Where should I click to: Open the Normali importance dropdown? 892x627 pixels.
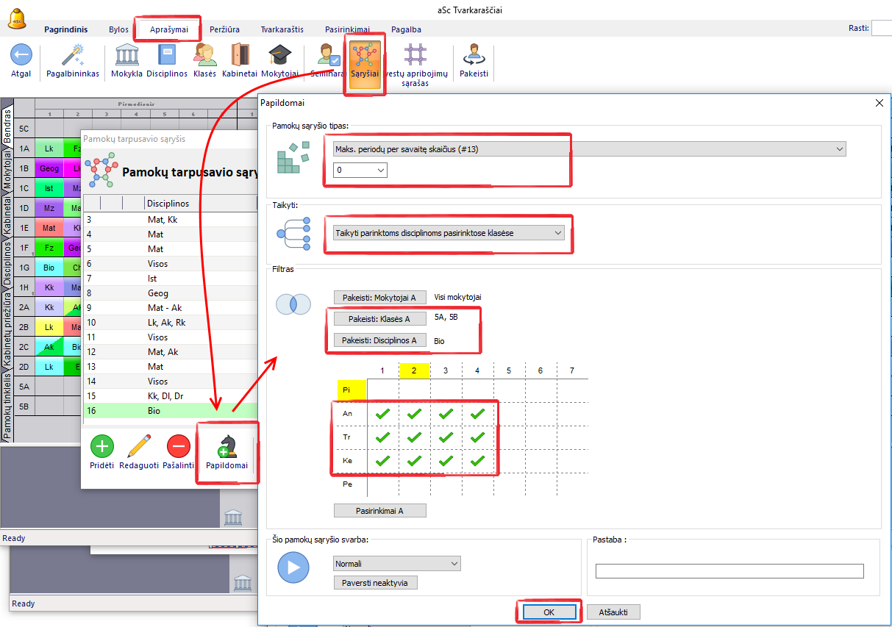[x=396, y=564]
